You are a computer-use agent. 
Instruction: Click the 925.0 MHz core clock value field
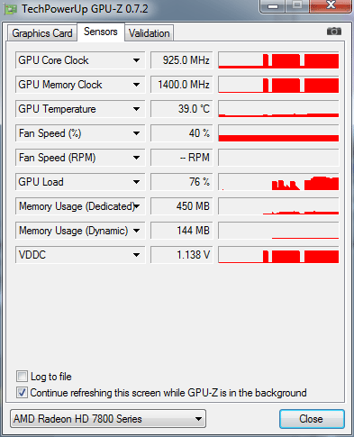pyautogui.click(x=182, y=60)
